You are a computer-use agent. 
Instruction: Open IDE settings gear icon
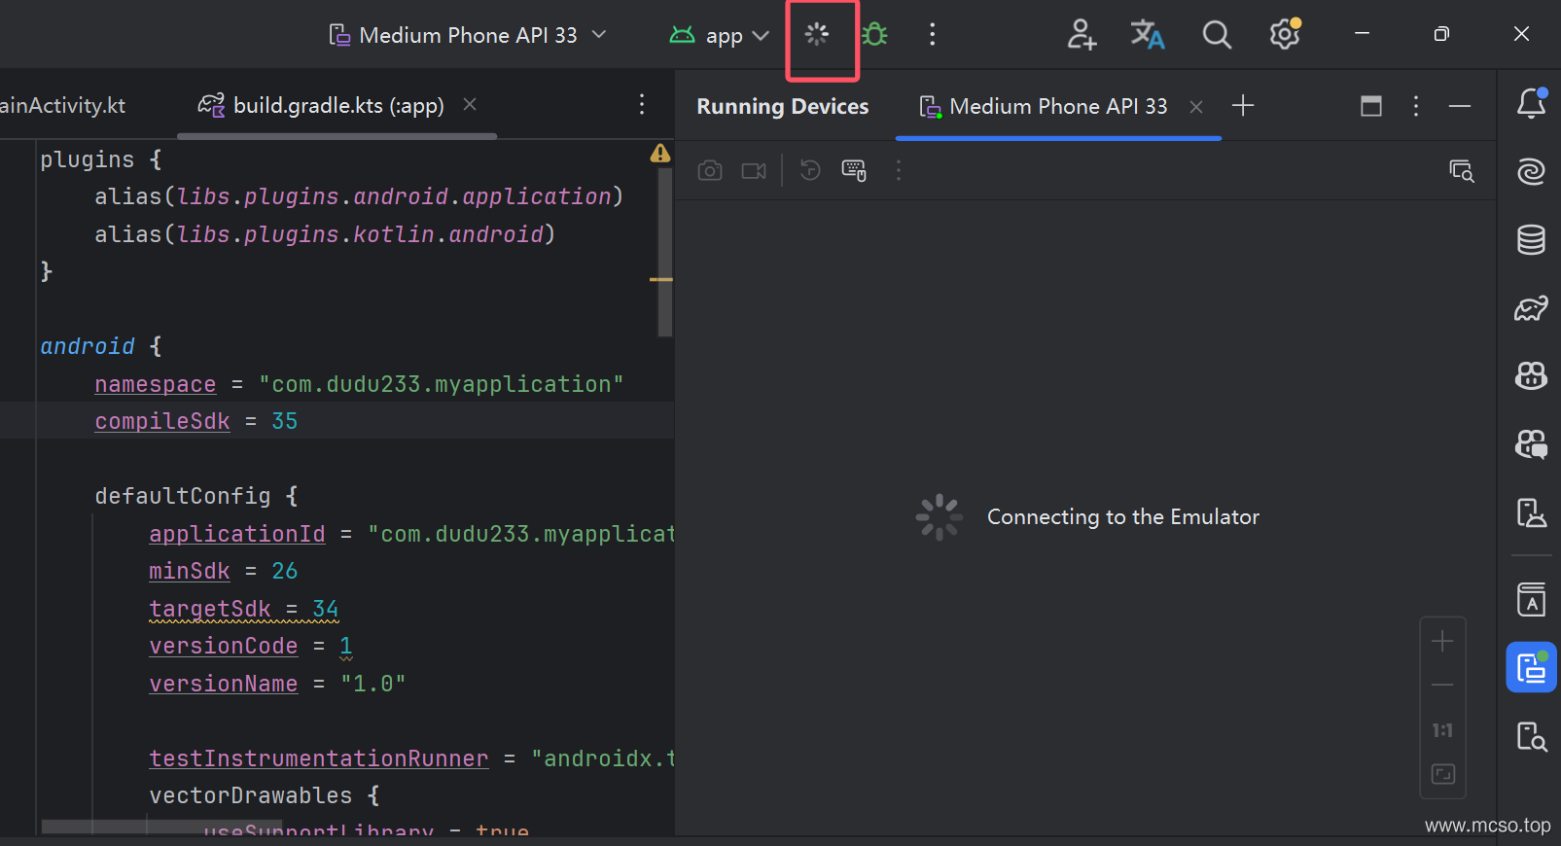(1285, 34)
